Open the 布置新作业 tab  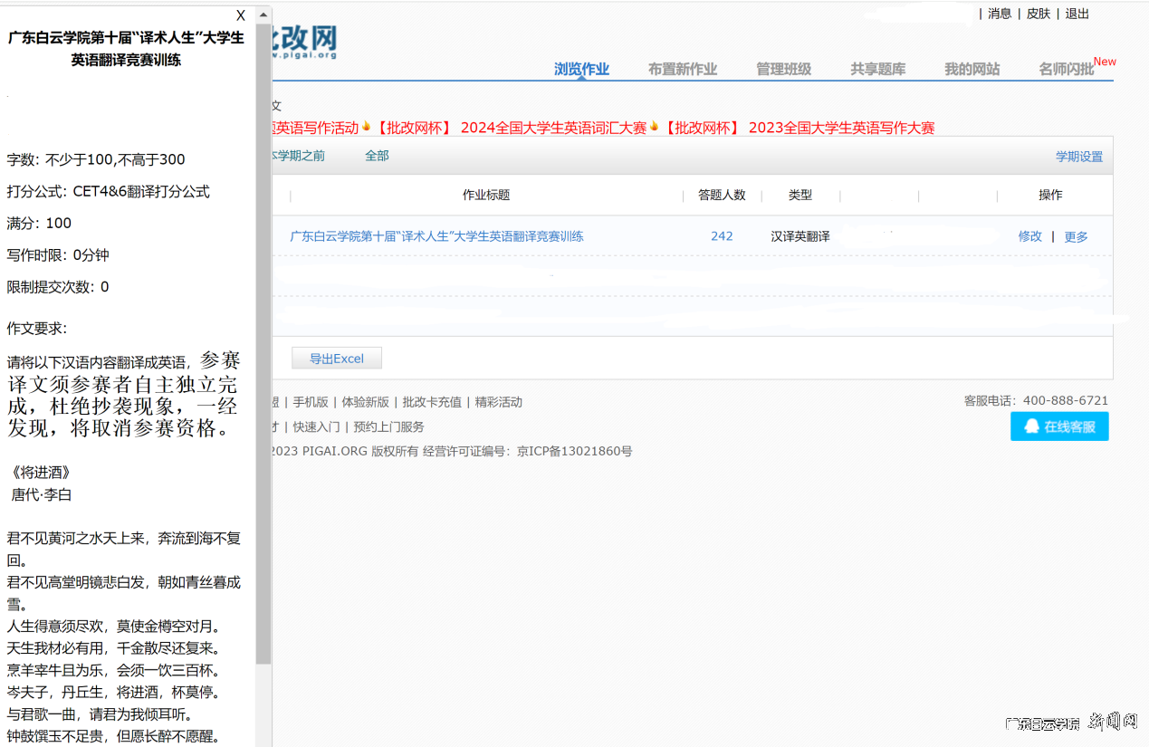click(685, 68)
